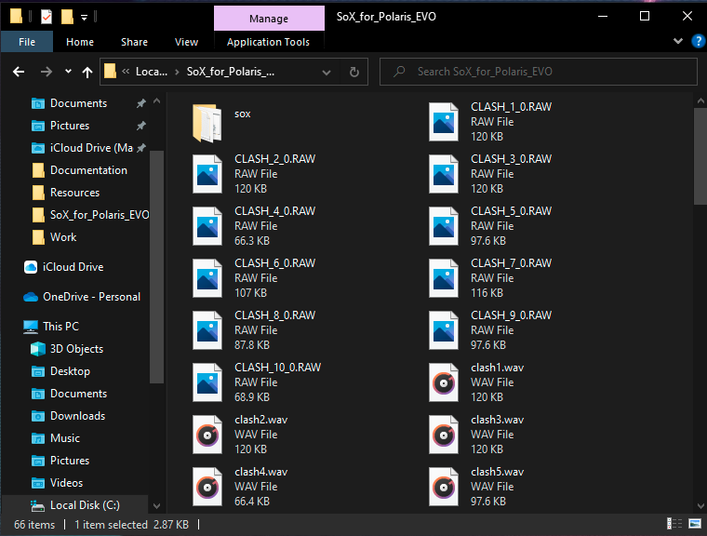Click the Manage contextual tab

(268, 18)
